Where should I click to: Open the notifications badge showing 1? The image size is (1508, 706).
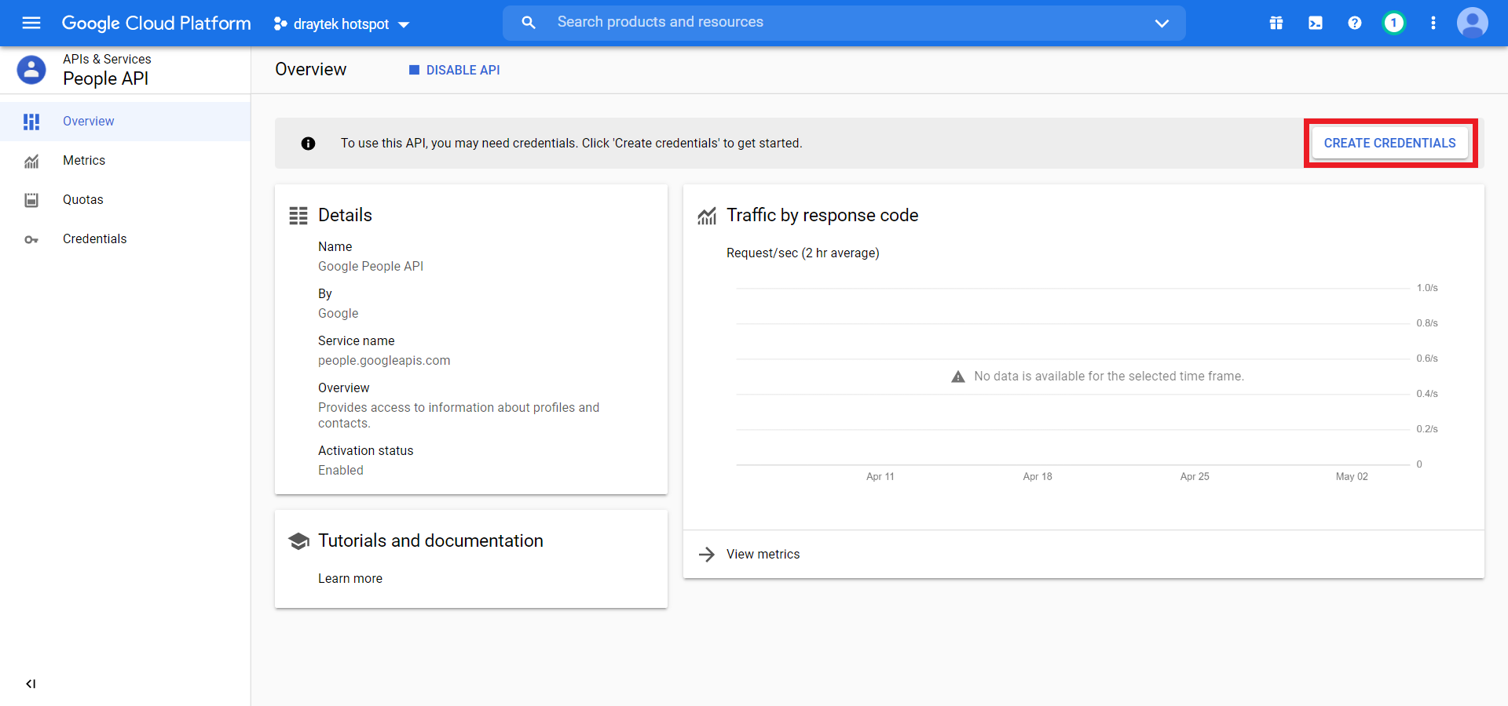point(1394,23)
